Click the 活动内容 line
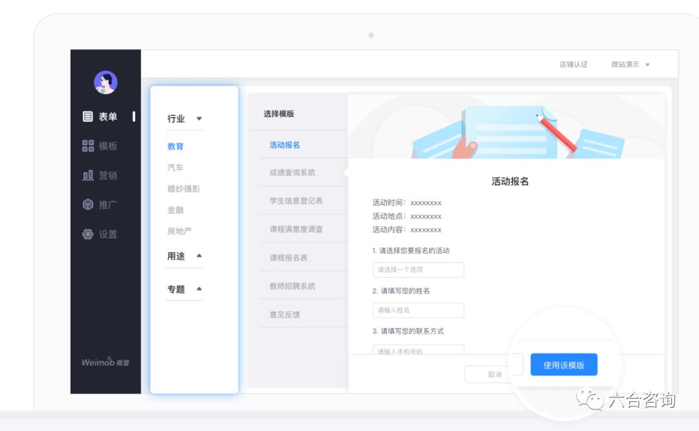 pyautogui.click(x=407, y=230)
